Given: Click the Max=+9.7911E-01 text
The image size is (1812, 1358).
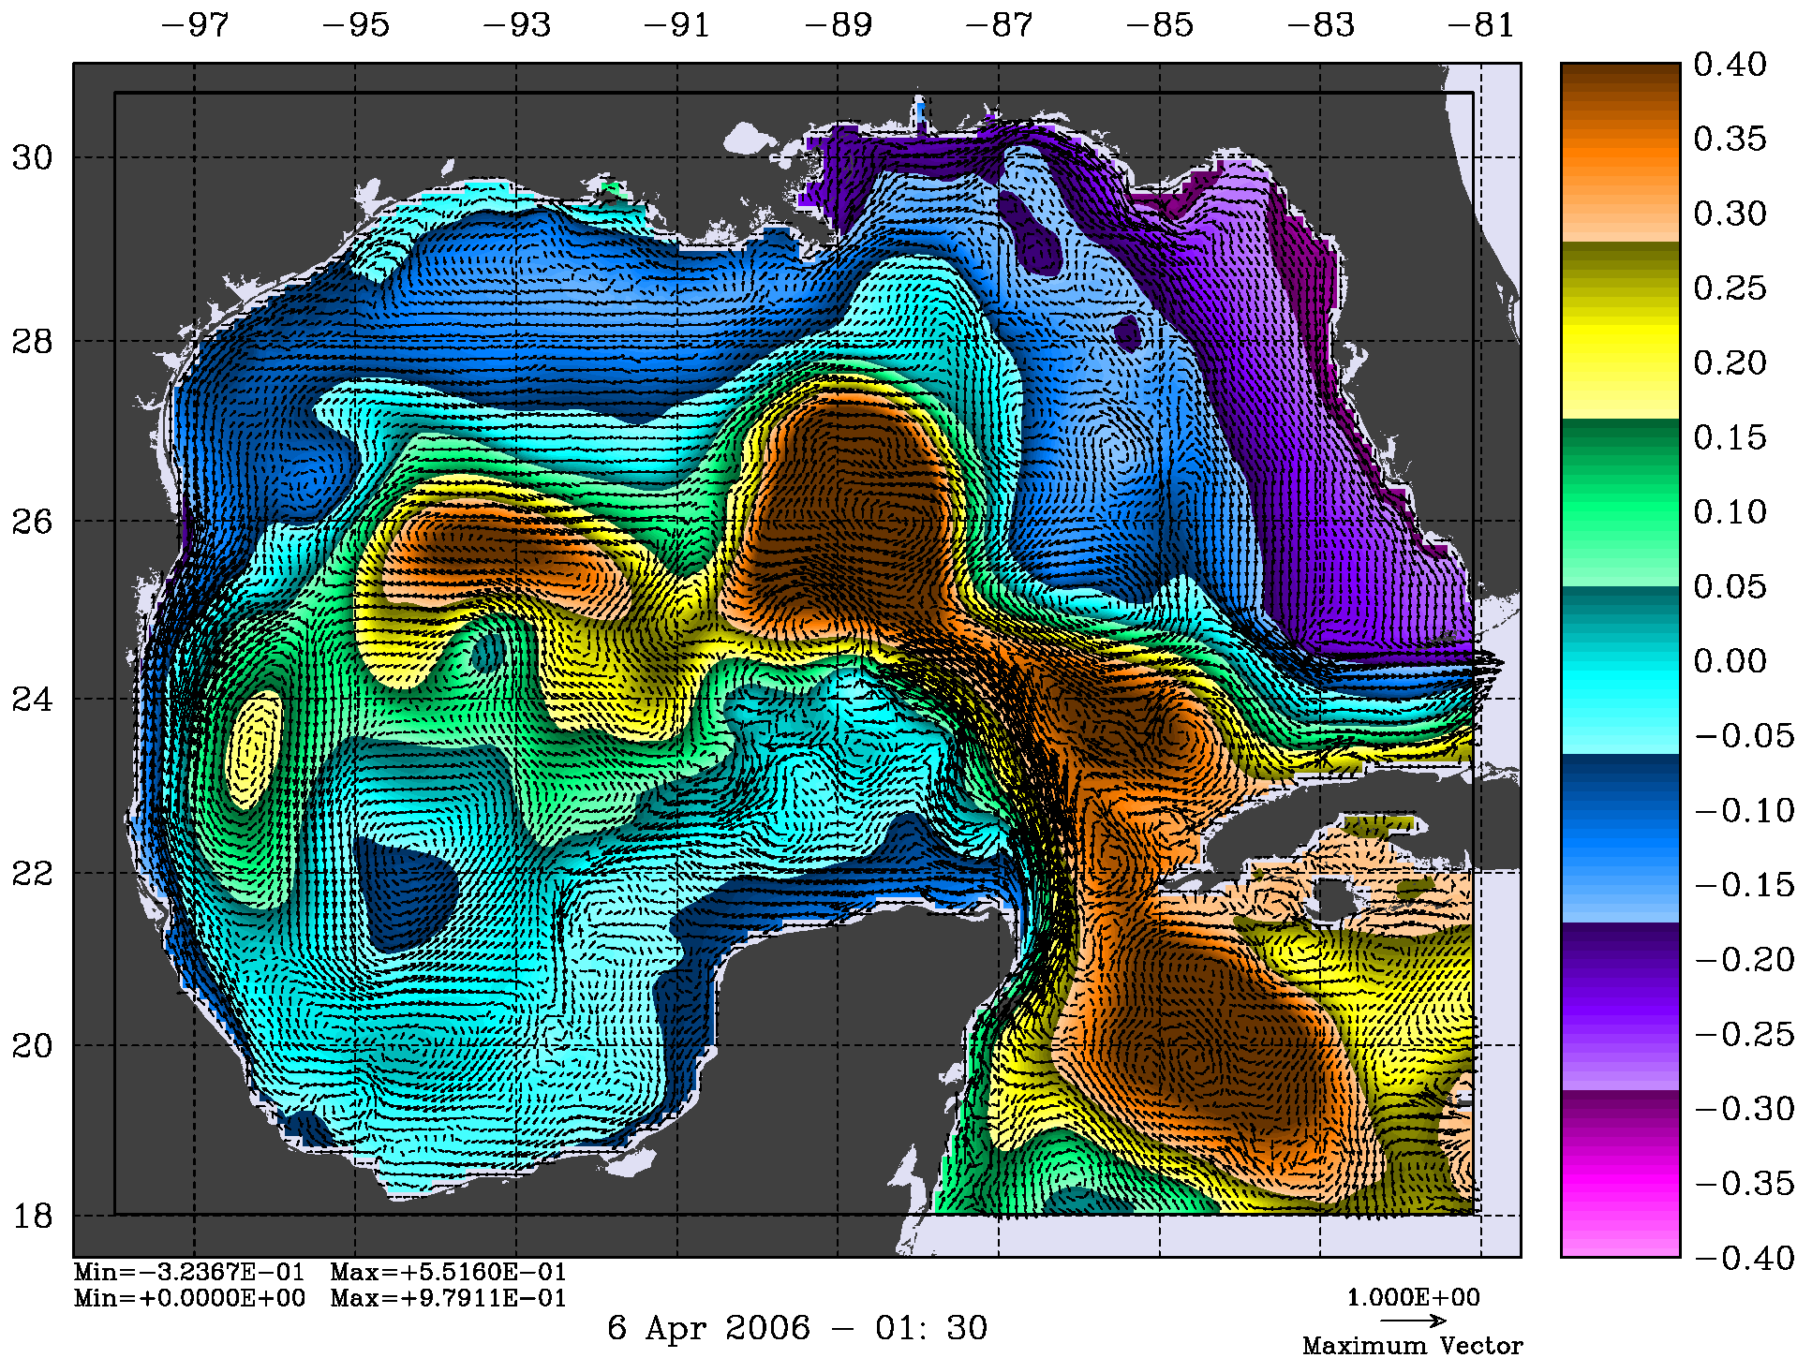Looking at the screenshot, I should point(449,1298).
